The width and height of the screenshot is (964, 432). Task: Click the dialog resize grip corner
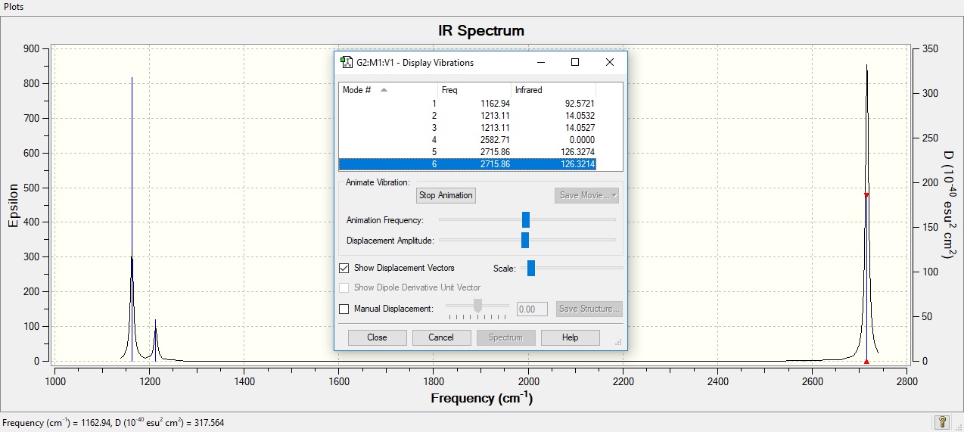click(619, 343)
